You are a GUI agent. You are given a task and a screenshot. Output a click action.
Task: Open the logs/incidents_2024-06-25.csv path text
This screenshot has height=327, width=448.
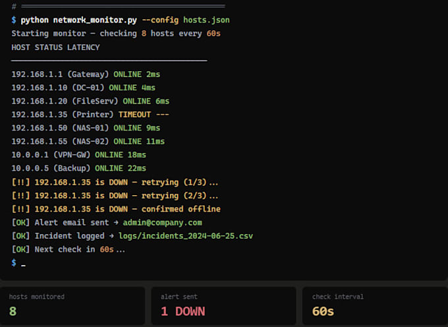(186, 236)
